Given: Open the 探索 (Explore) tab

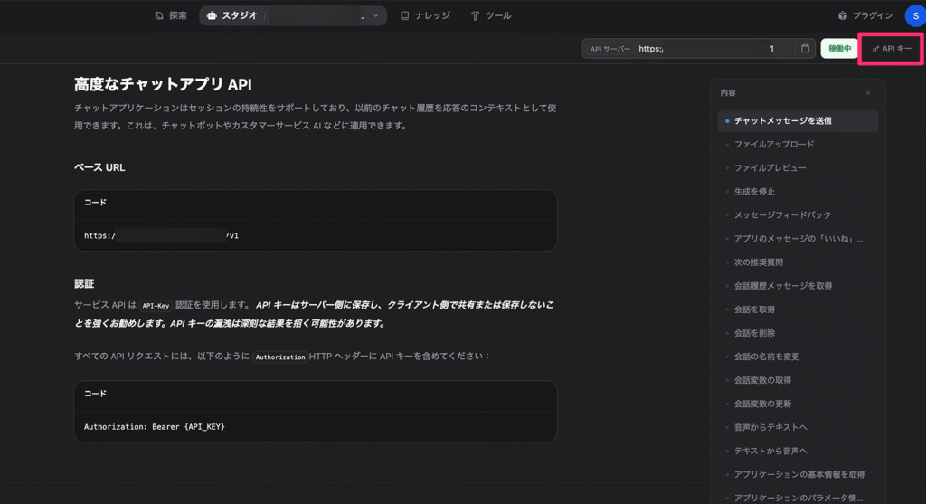Looking at the screenshot, I should coord(171,16).
